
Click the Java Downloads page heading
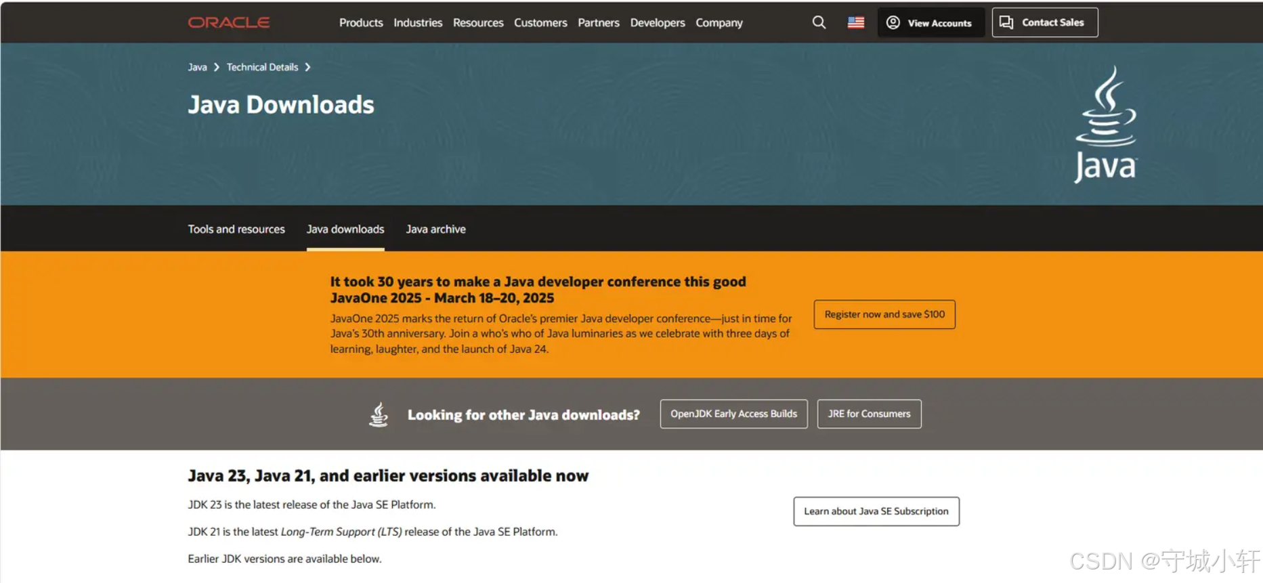coord(281,105)
